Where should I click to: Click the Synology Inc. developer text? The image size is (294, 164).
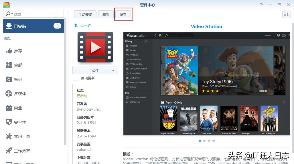[89, 109]
